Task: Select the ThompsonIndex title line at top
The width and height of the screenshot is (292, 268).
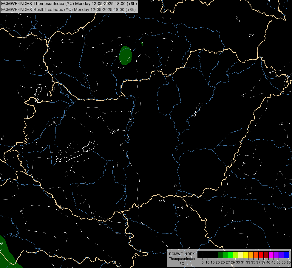Action: pos(69,3)
